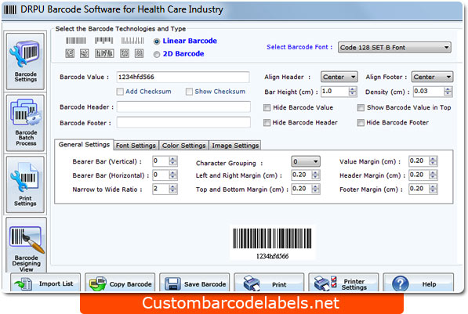The image size is (468, 314).
Task: Select the 2D Barcode radio option
Action: 157,54
